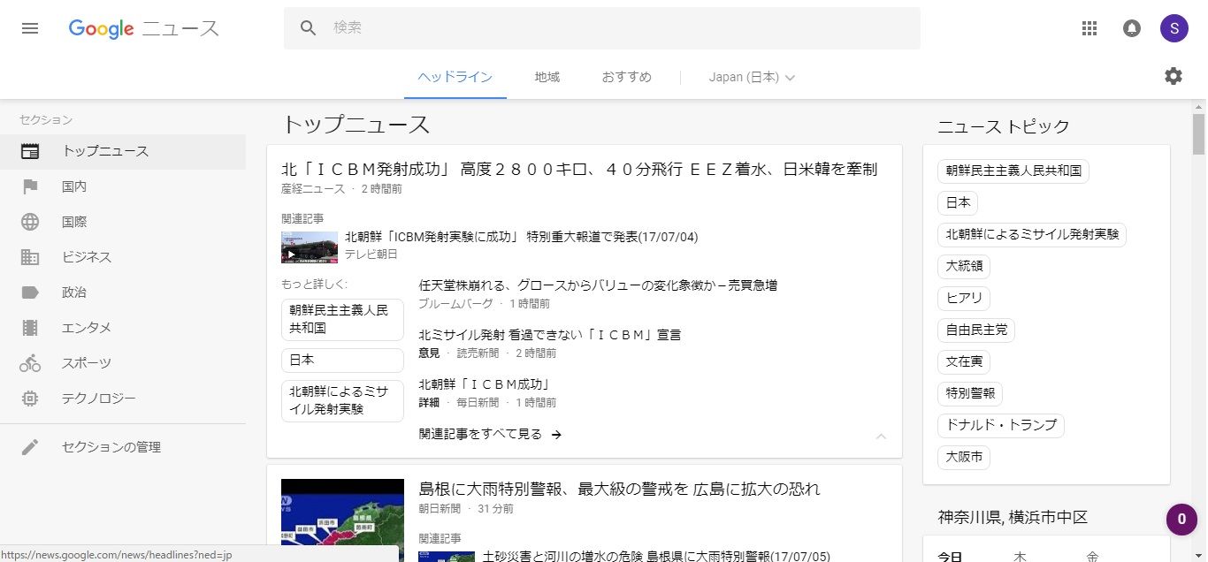Image resolution: width=1208 pixels, height=562 pixels.
Task: Open headline 島根に大雨特別警報、最大級の警戒を
Action: 619,489
